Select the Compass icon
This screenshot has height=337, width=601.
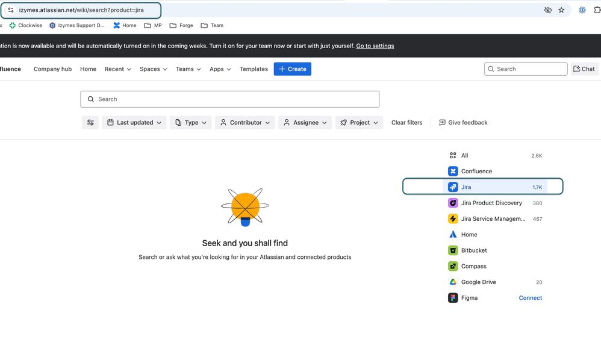point(453,266)
